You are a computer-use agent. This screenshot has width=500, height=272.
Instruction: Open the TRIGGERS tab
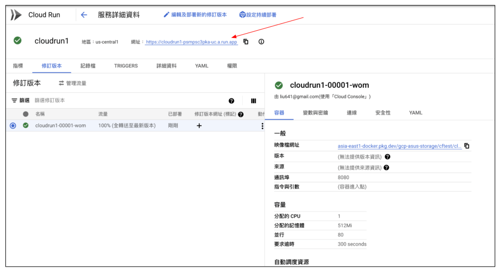(x=126, y=66)
